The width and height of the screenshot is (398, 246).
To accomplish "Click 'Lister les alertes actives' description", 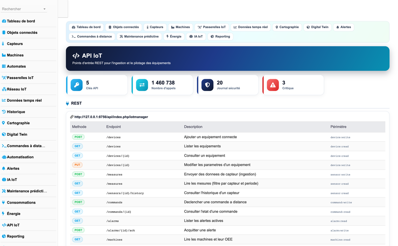I will pyautogui.click(x=204, y=221).
